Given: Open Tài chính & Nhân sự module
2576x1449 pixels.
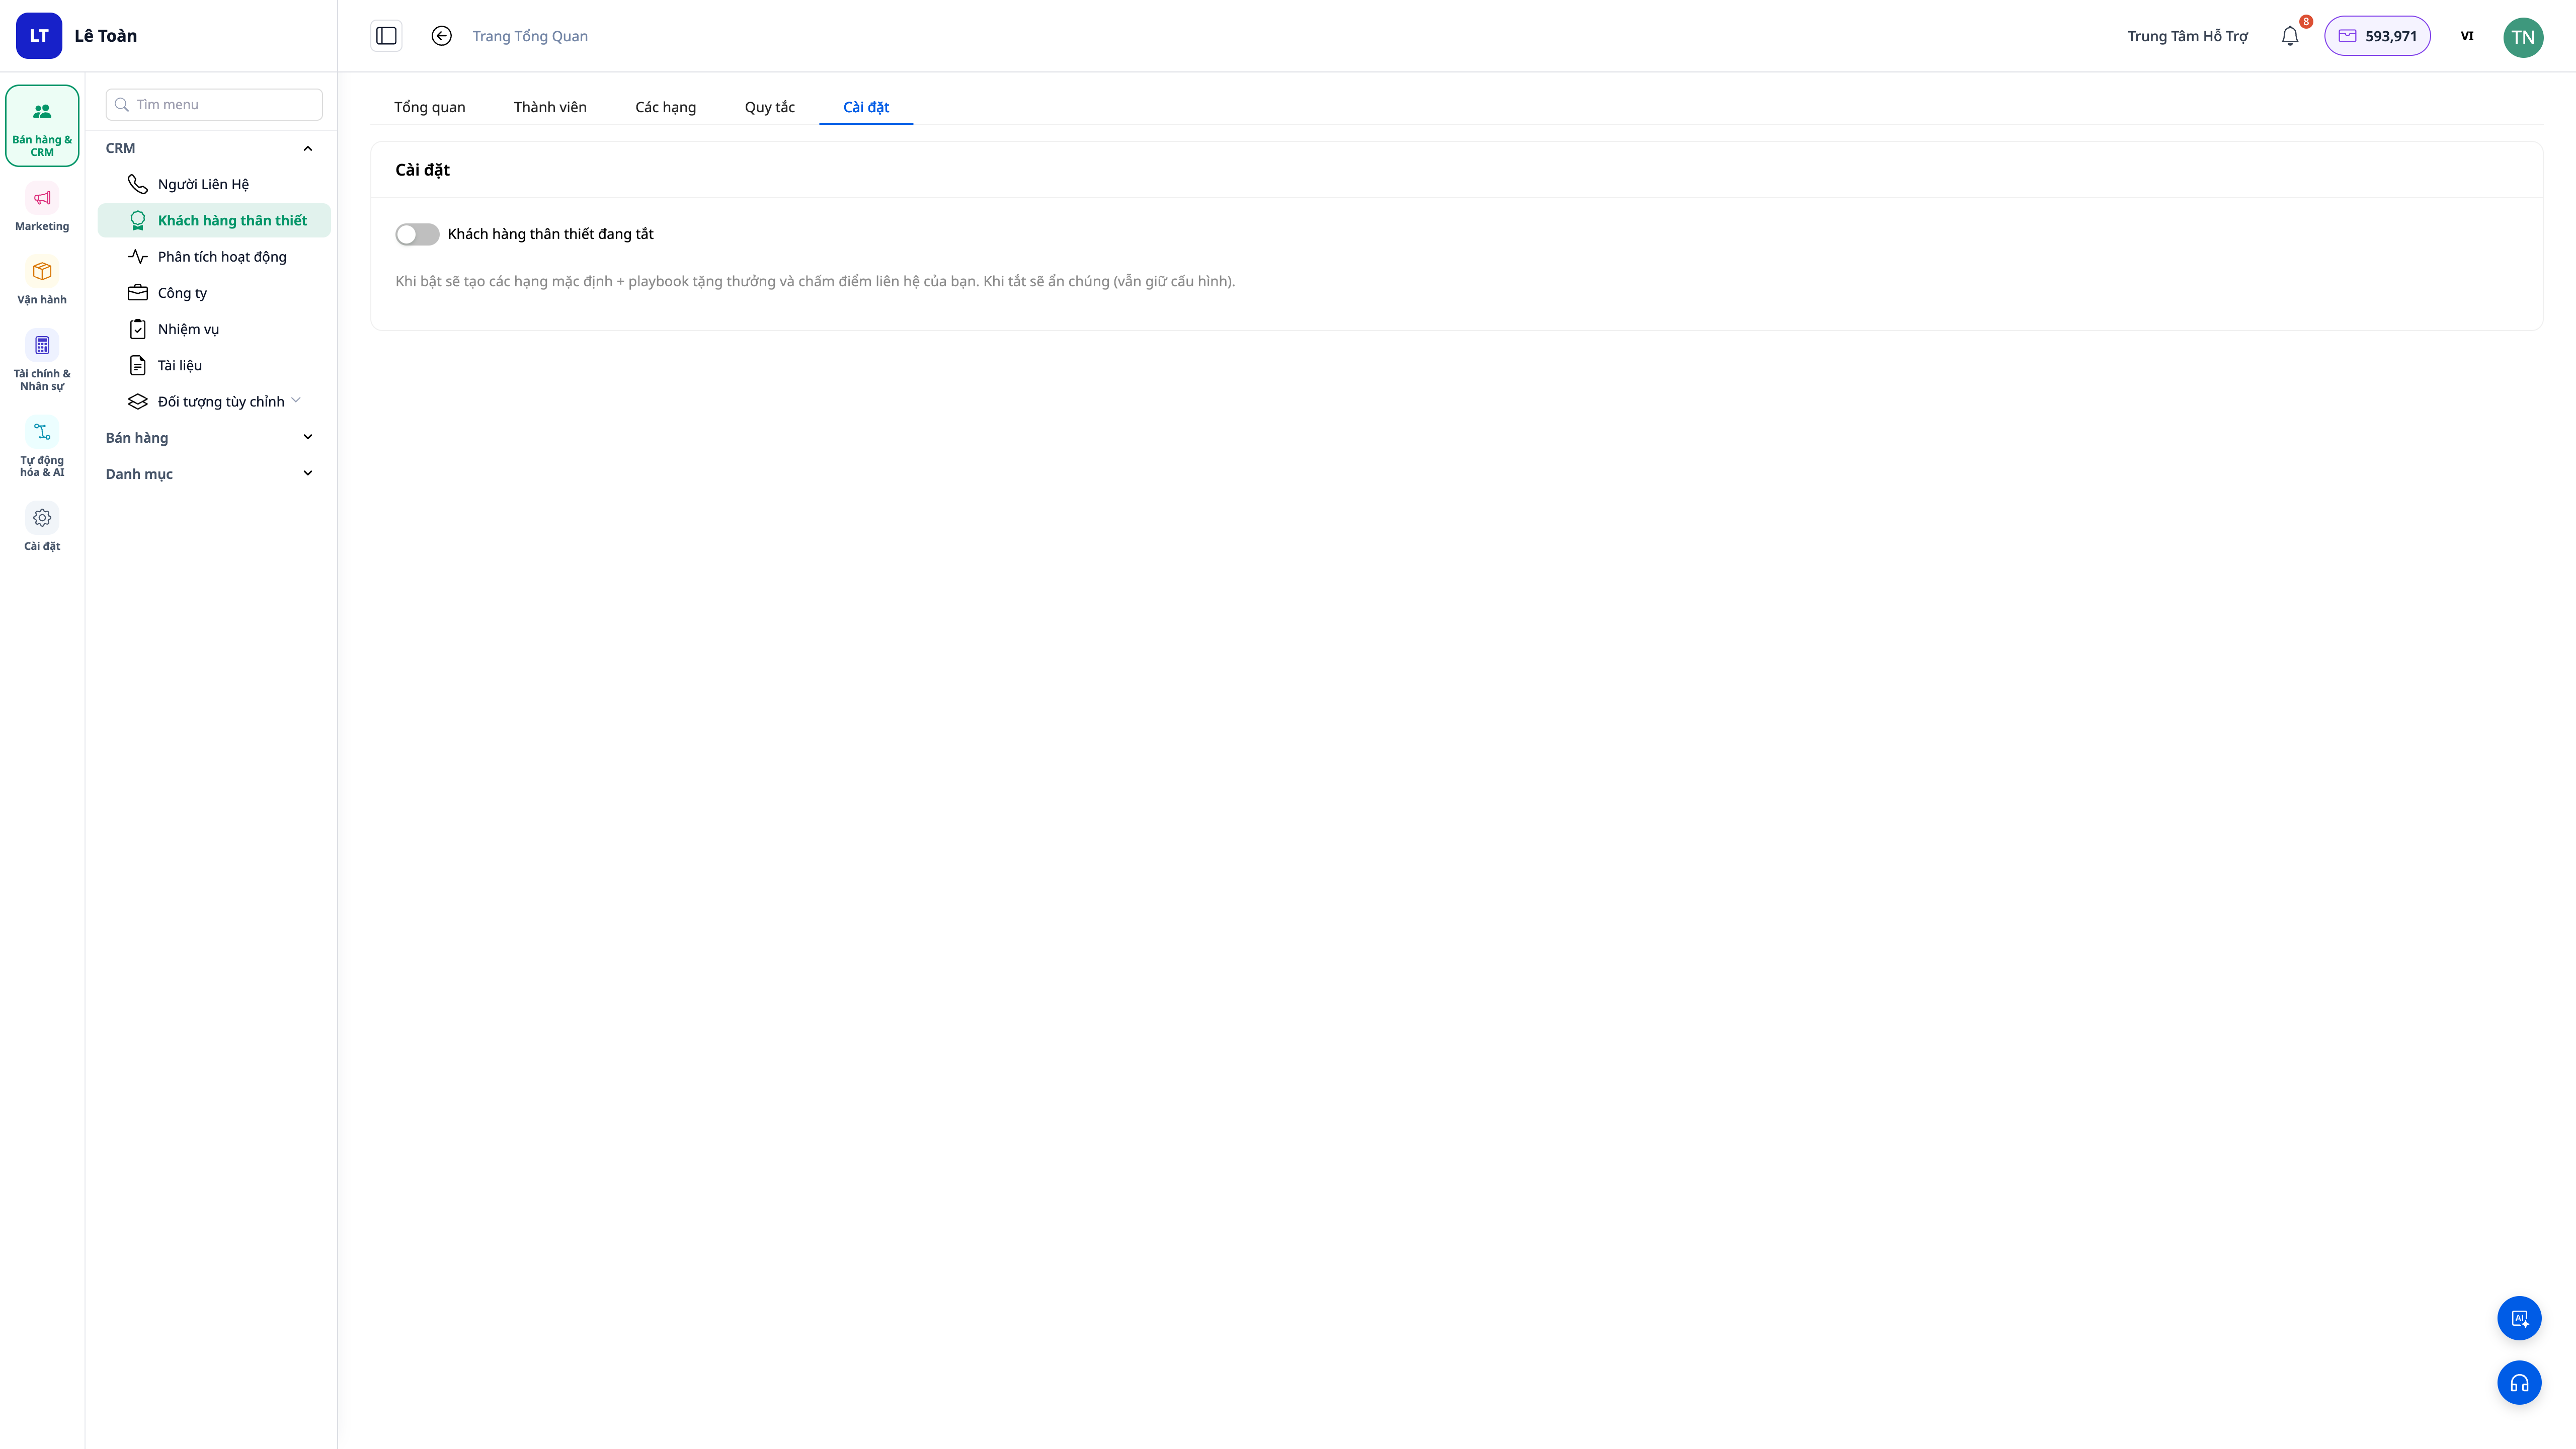Looking at the screenshot, I should (42, 359).
